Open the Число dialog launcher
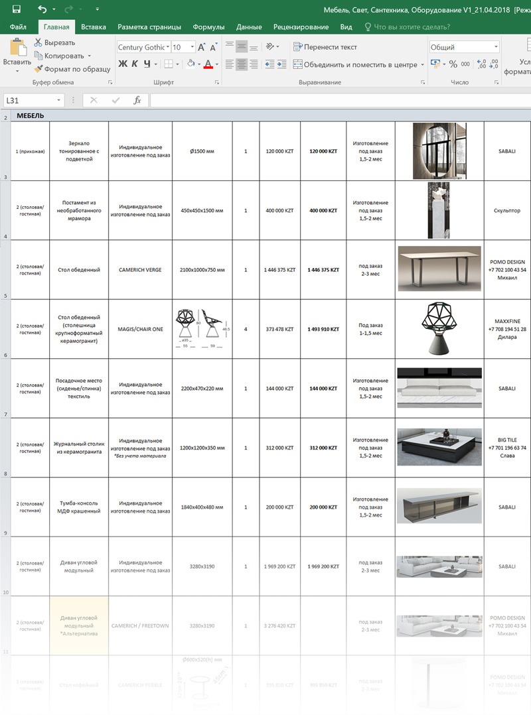This screenshot has height=715, width=531. [x=496, y=82]
